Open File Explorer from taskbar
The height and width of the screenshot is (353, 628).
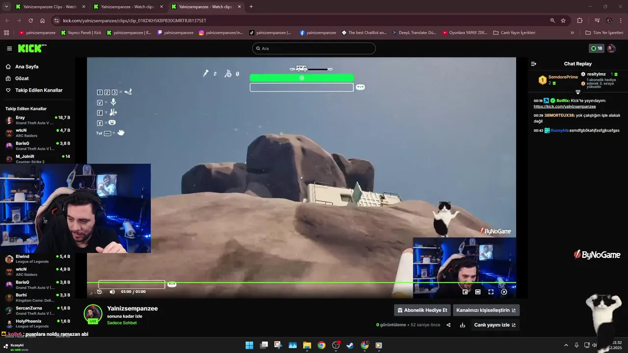click(307, 345)
